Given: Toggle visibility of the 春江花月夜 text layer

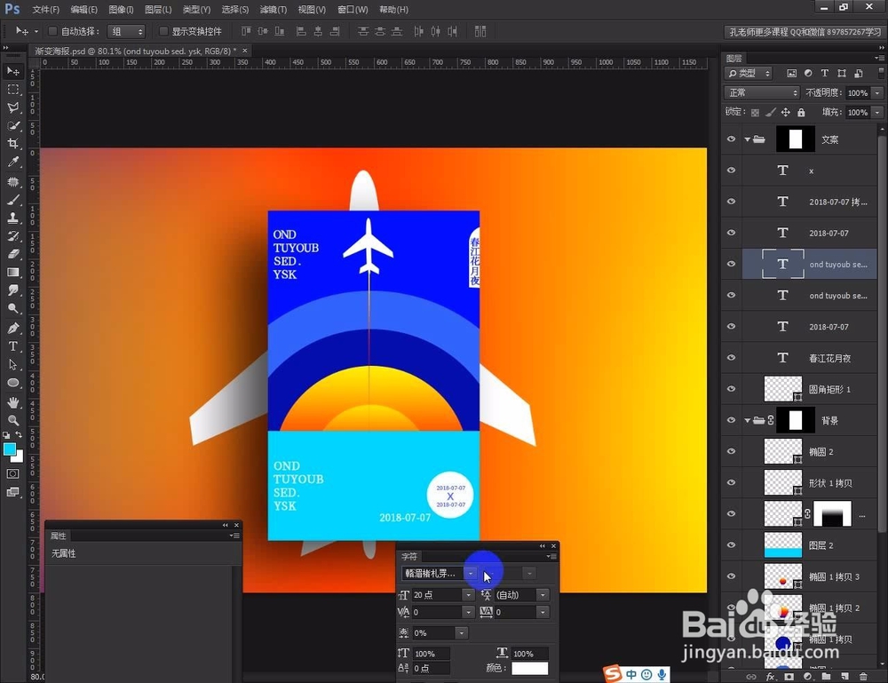Looking at the screenshot, I should point(731,358).
